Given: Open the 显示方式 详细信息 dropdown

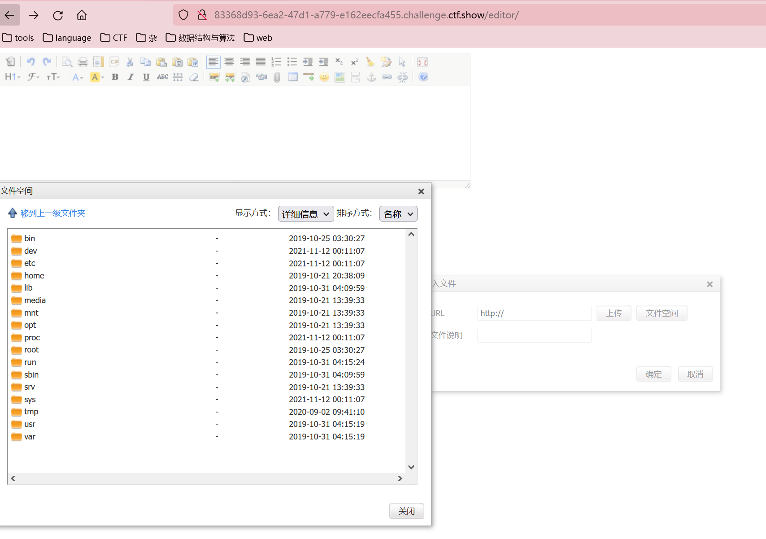Looking at the screenshot, I should pos(306,214).
